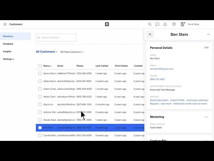214x161 pixels.
Task: Click Adam Cortez's phone (345) 678-9023
Action: (x=84, y=89)
